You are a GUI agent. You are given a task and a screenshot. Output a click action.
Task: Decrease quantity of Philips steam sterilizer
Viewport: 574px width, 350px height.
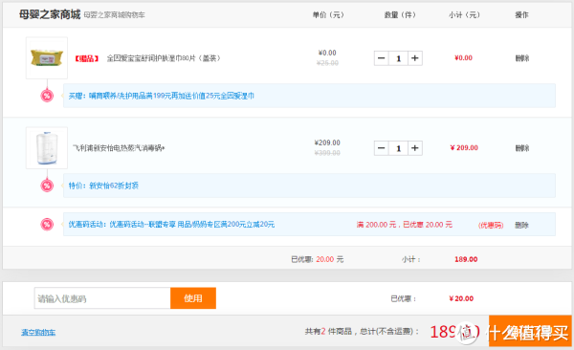[381, 148]
